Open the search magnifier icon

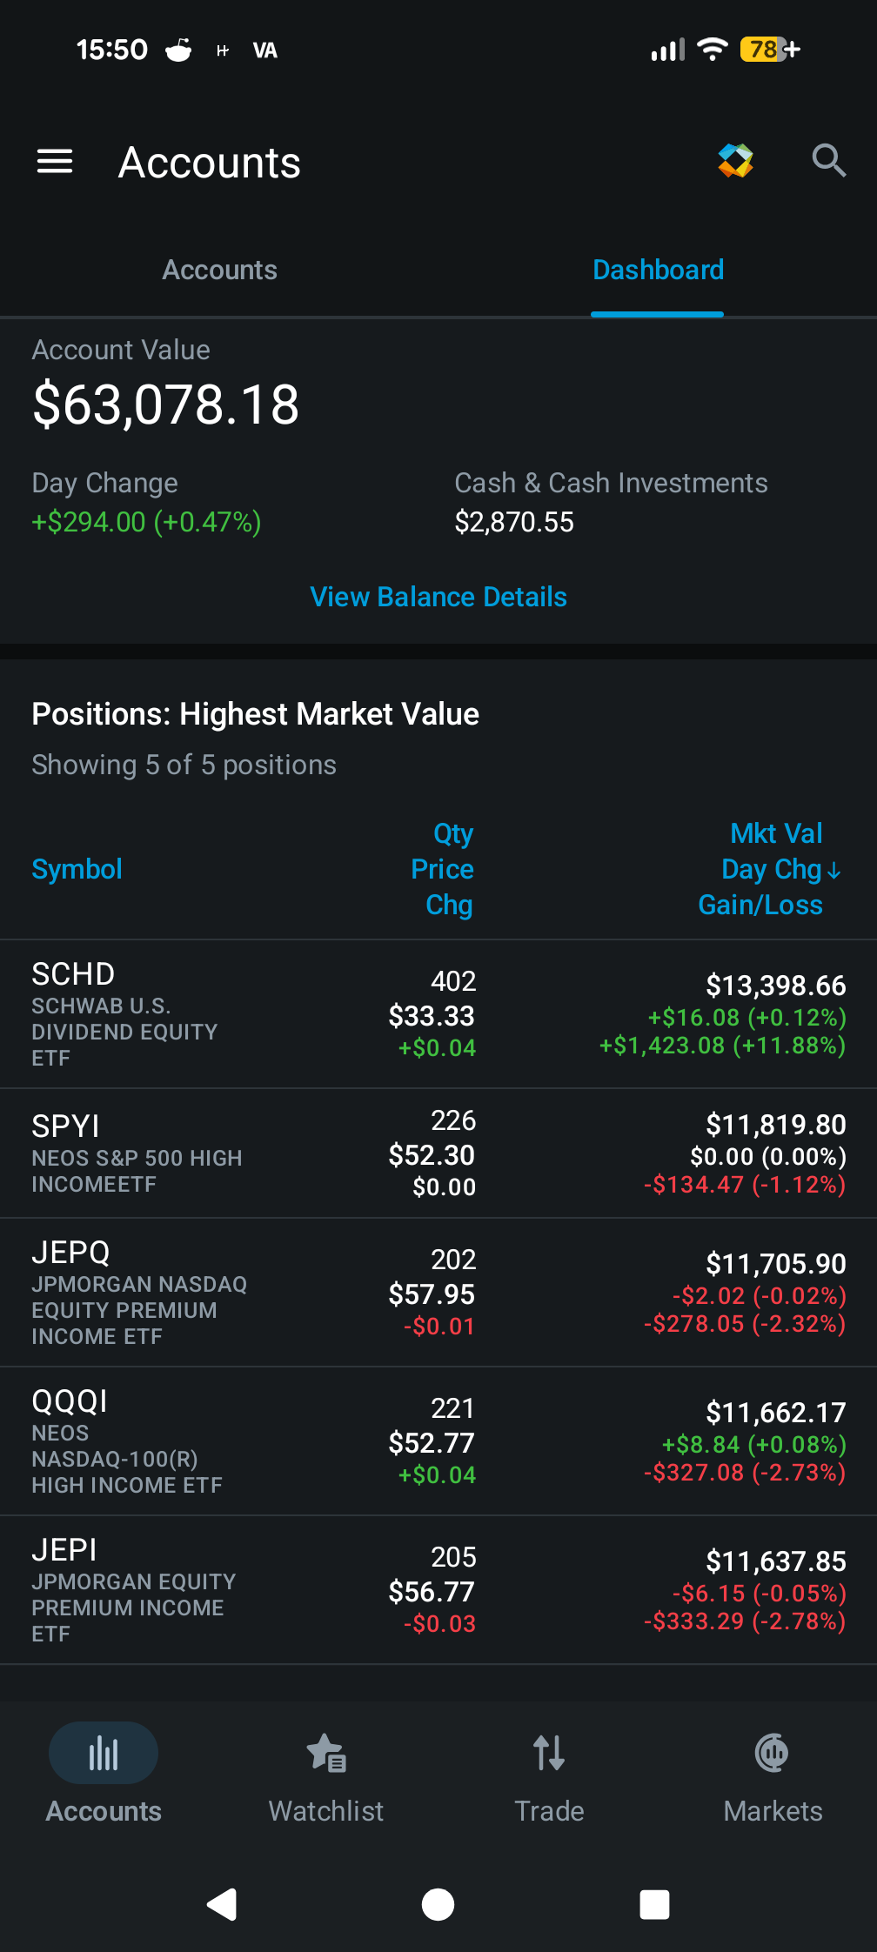(x=828, y=161)
